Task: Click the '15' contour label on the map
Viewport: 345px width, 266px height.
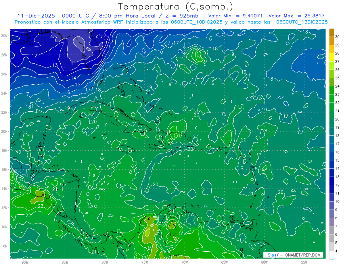Action: click(78, 85)
